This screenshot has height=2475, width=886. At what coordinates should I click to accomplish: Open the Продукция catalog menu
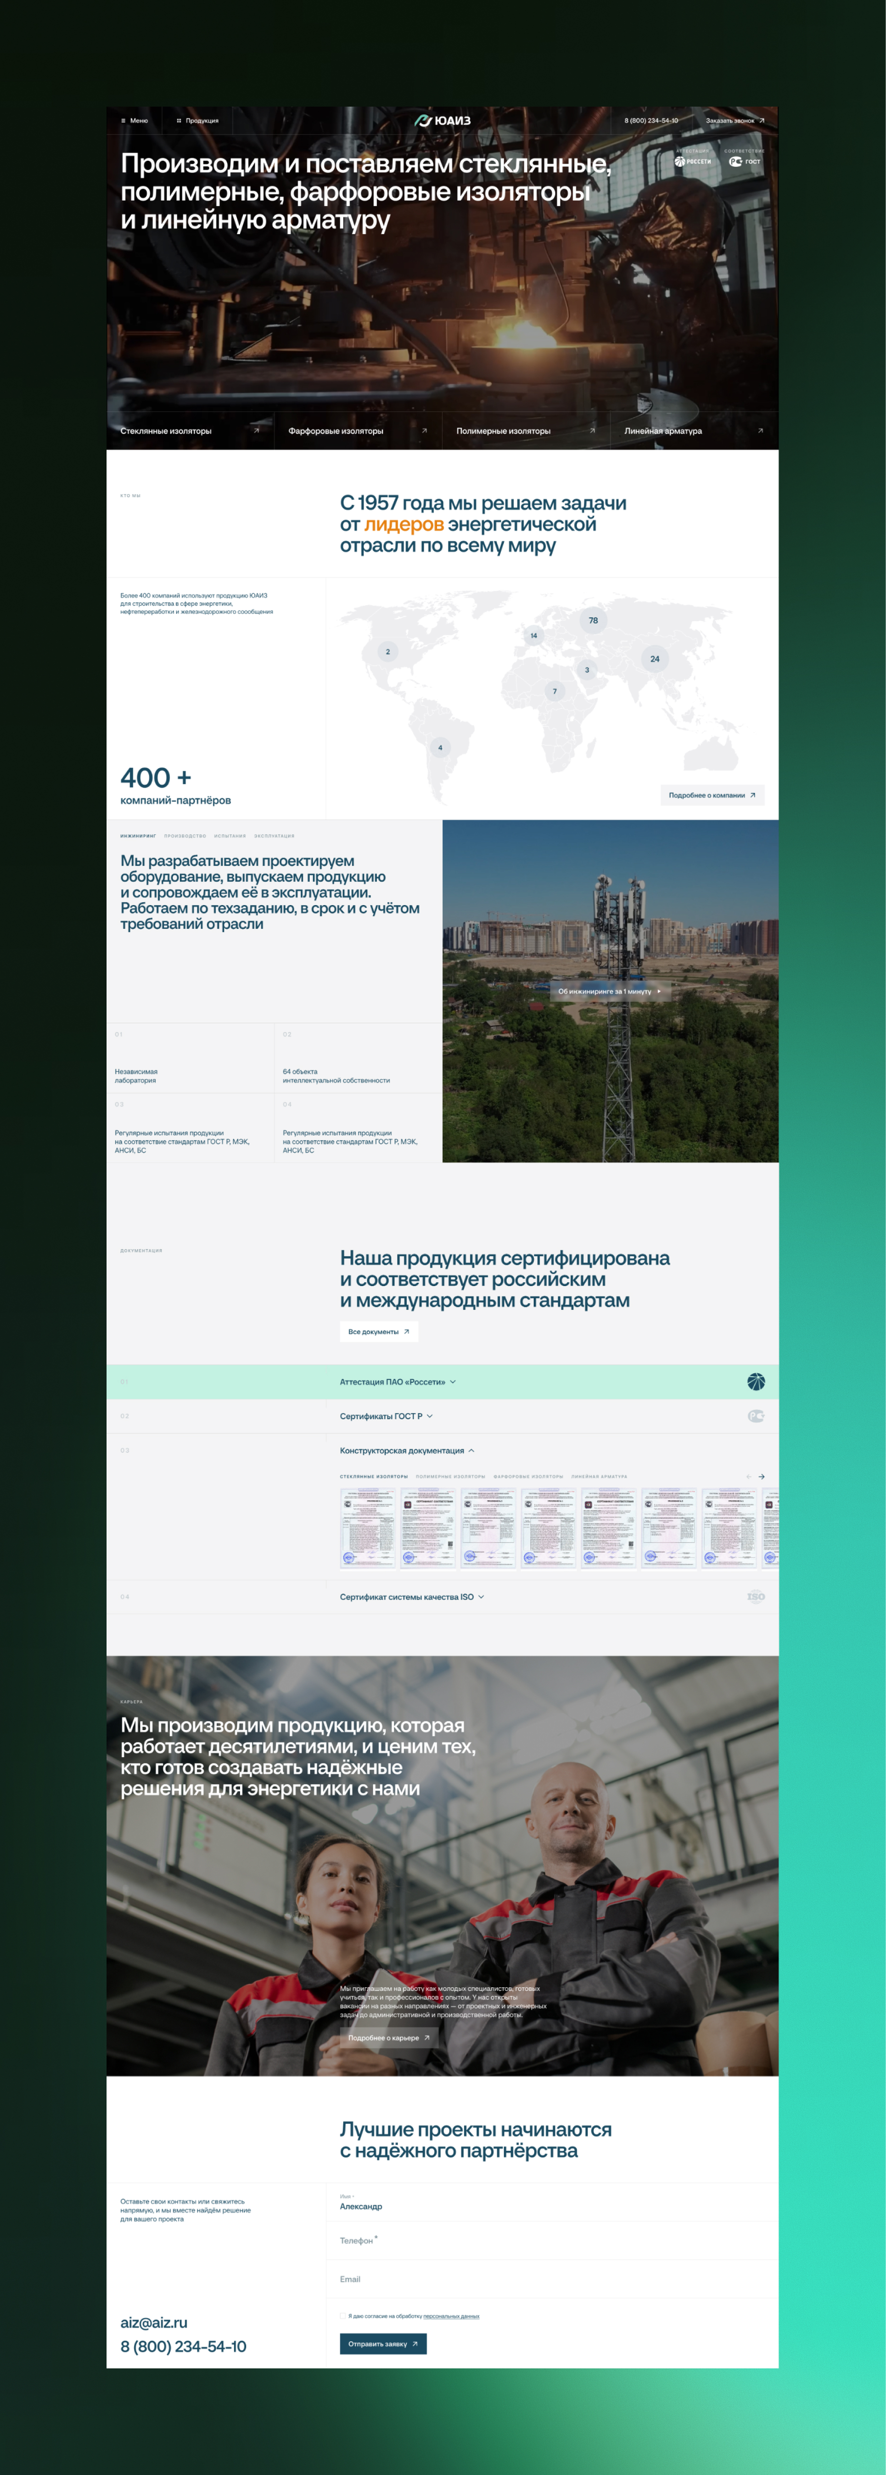click(198, 121)
